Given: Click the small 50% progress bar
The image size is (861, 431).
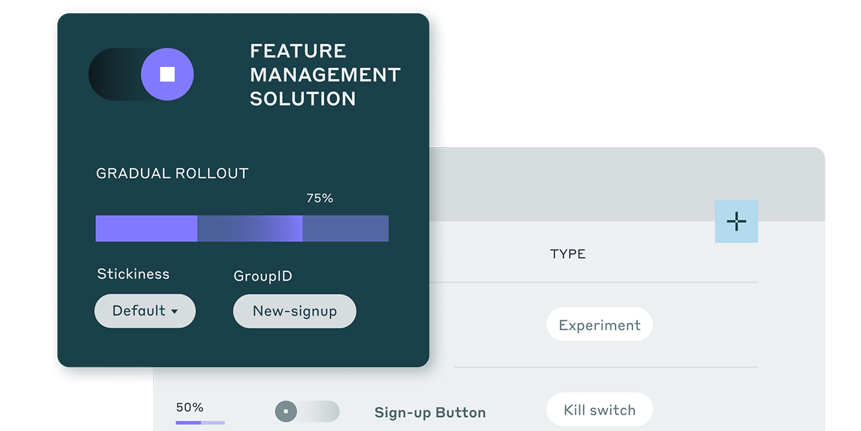Looking at the screenshot, I should [200, 422].
